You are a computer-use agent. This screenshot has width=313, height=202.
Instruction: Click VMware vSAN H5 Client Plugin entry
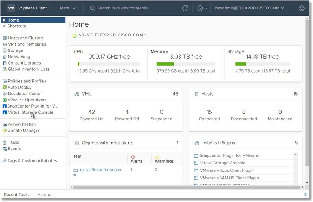point(229,178)
